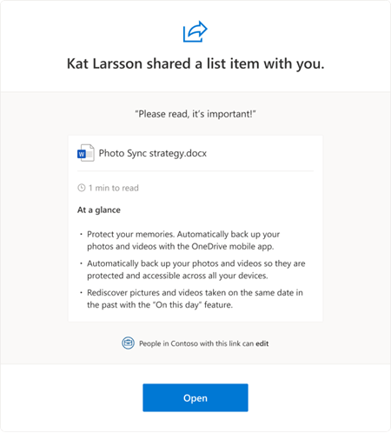Image resolution: width=391 pixels, height=433 pixels.
Task: Open the Photo Sync strategy.docx file name
Action: [153, 153]
